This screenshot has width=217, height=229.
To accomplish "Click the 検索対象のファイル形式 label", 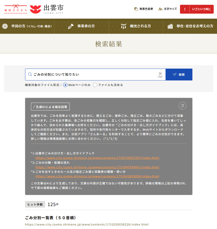I will 43,85.
